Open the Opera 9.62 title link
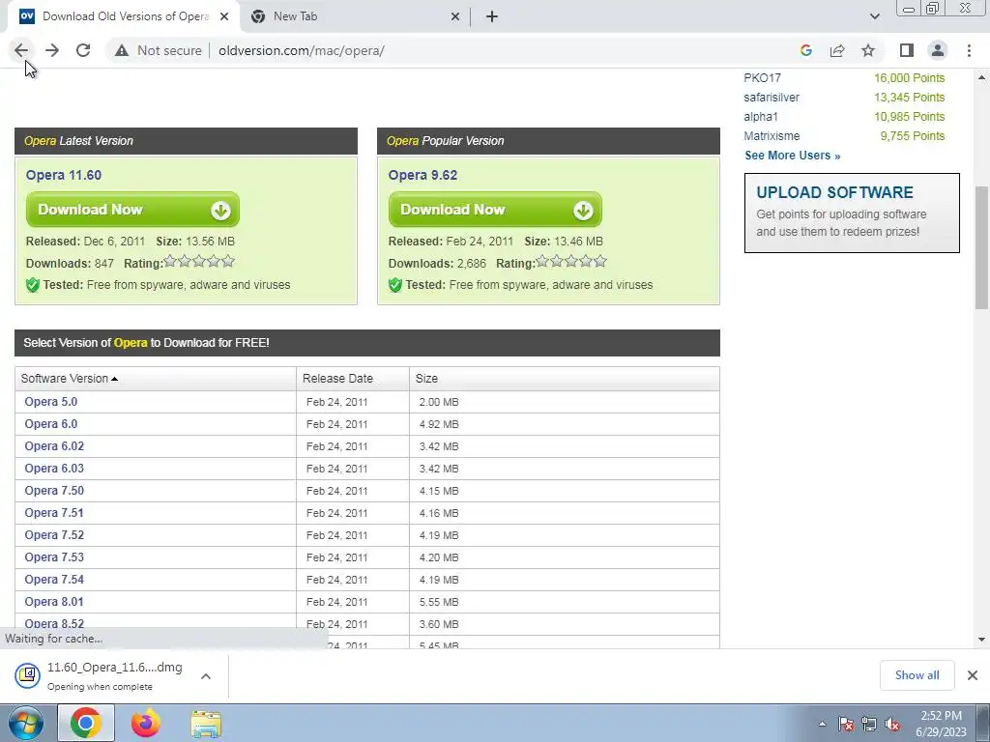 point(422,175)
